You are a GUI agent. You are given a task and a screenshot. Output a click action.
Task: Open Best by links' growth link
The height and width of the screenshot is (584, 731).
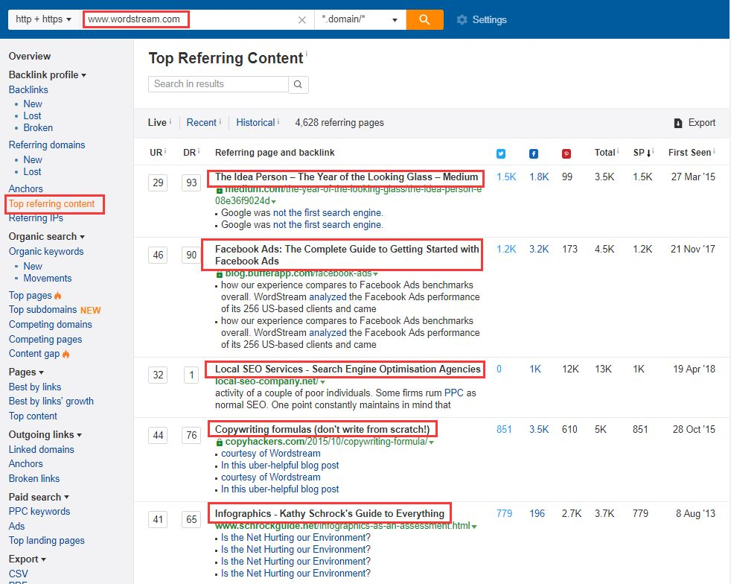click(51, 401)
